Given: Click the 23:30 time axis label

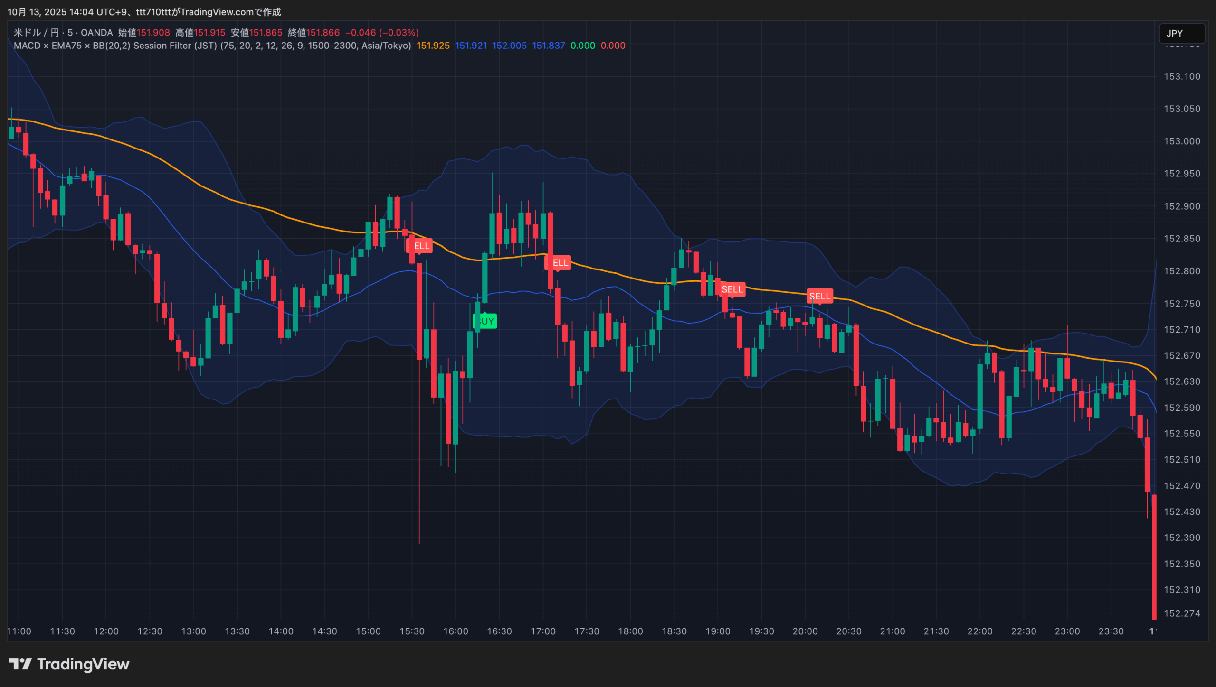Looking at the screenshot, I should [x=1111, y=631].
